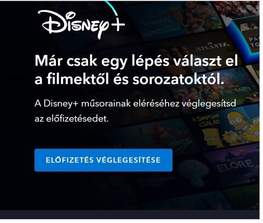This screenshot has width=263, height=223.
Task: Click the 'az előfizetésedet.' text line
Action: click(x=72, y=119)
